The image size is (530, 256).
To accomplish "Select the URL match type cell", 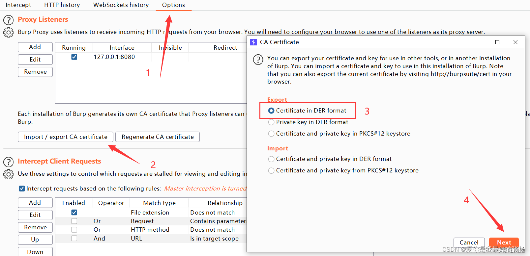I will pos(136,239).
